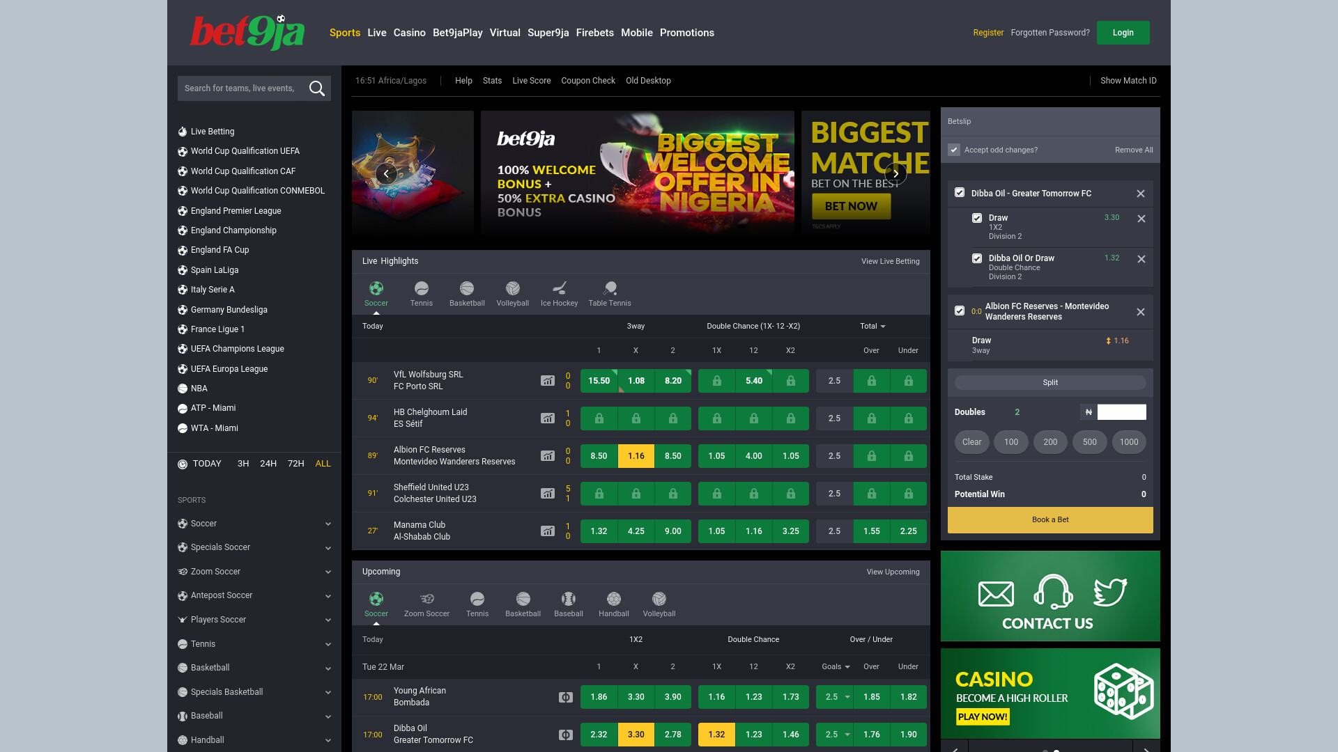Click Book a Bet button
The image size is (1338, 752).
pos(1050,519)
